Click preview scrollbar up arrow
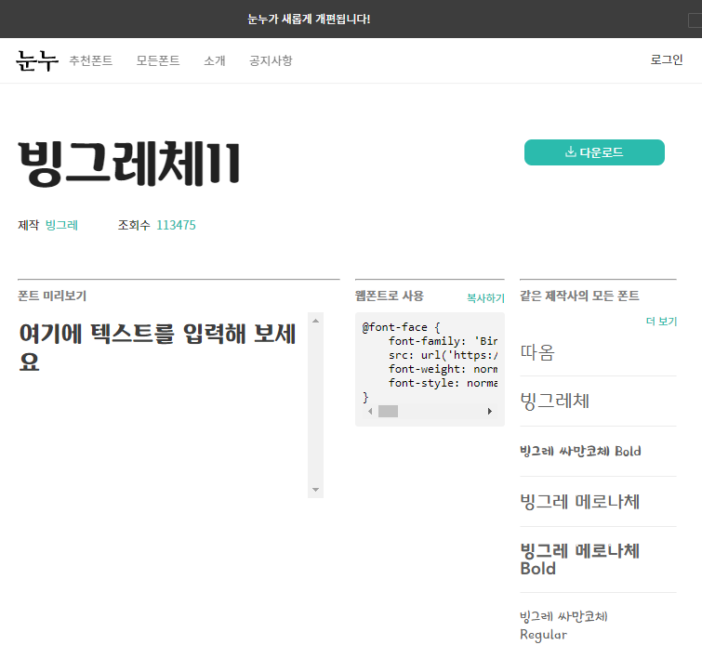 coord(315,321)
